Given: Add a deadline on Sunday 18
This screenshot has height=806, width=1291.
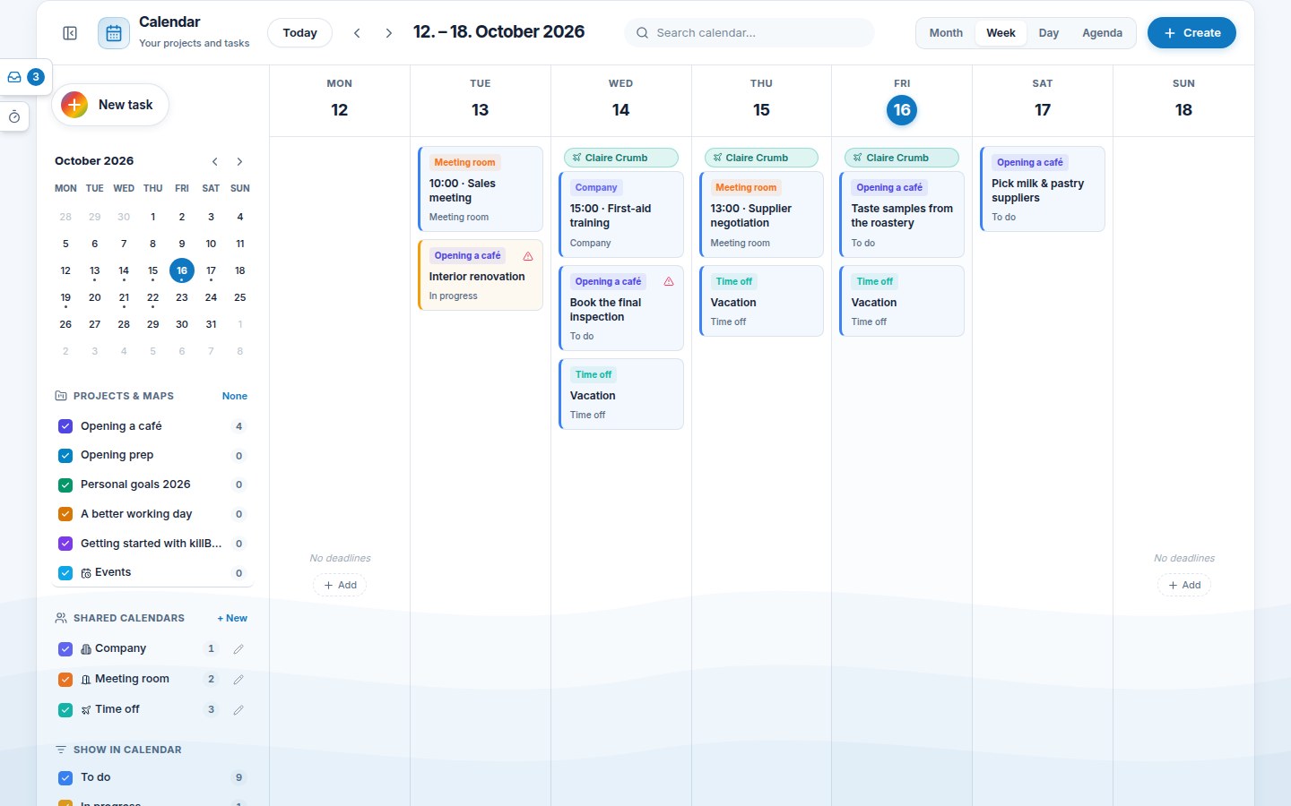Looking at the screenshot, I should pyautogui.click(x=1184, y=586).
